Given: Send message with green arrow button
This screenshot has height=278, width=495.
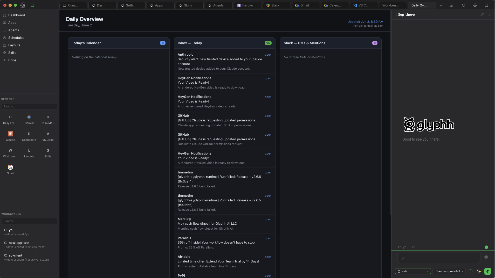Looking at the screenshot, I should click(488, 271).
